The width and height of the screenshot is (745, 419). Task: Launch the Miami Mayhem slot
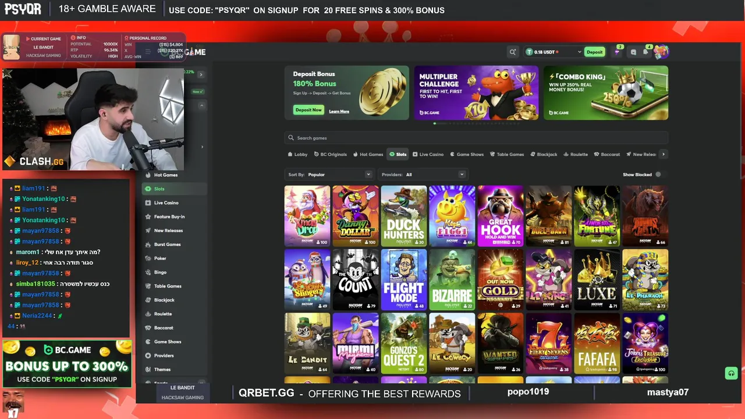click(x=355, y=343)
